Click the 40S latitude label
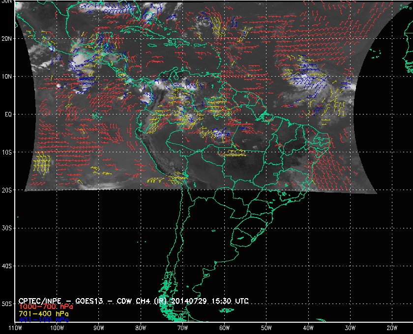This screenshot has height=334, width=413. [x=7, y=266]
